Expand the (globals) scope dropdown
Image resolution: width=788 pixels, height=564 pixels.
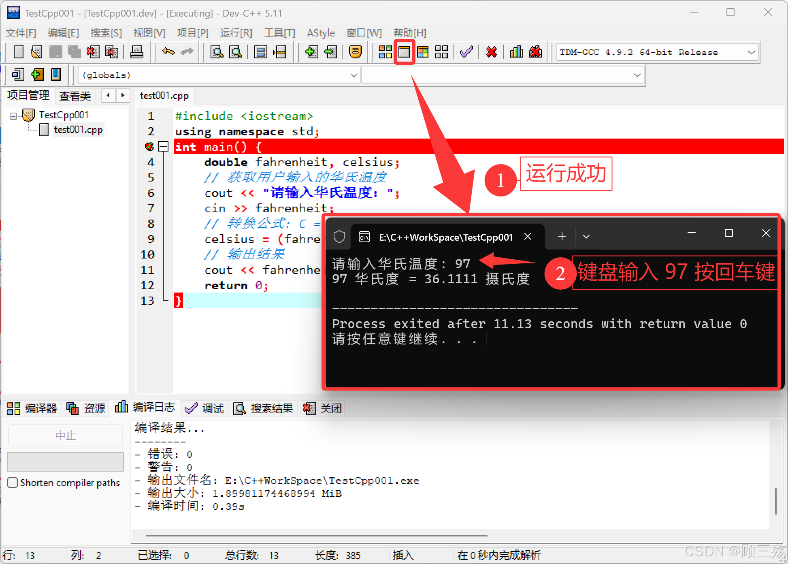pyautogui.click(x=354, y=75)
